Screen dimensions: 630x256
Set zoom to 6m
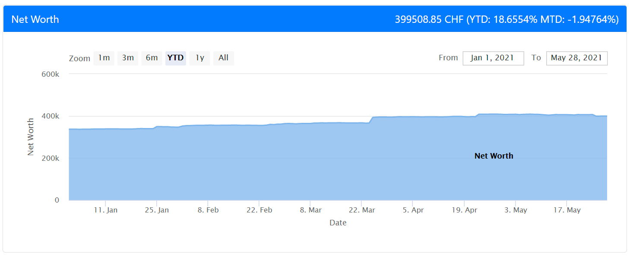pyautogui.click(x=152, y=58)
